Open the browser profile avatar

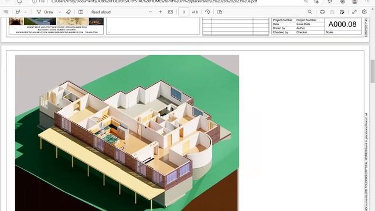click(354, 1)
